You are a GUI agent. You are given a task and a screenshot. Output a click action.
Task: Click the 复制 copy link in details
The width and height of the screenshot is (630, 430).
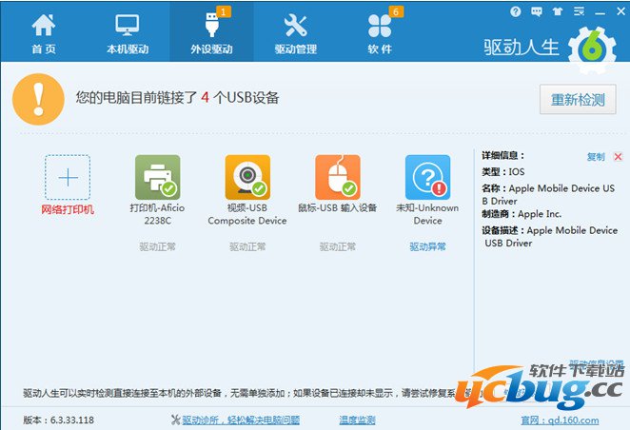(x=596, y=156)
